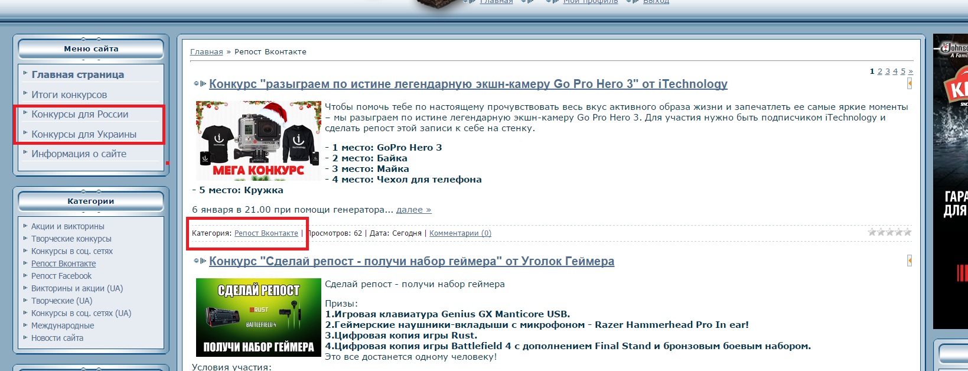Open the Творческие (UA) category
Viewport: 968px width, 371px height.
click(62, 301)
